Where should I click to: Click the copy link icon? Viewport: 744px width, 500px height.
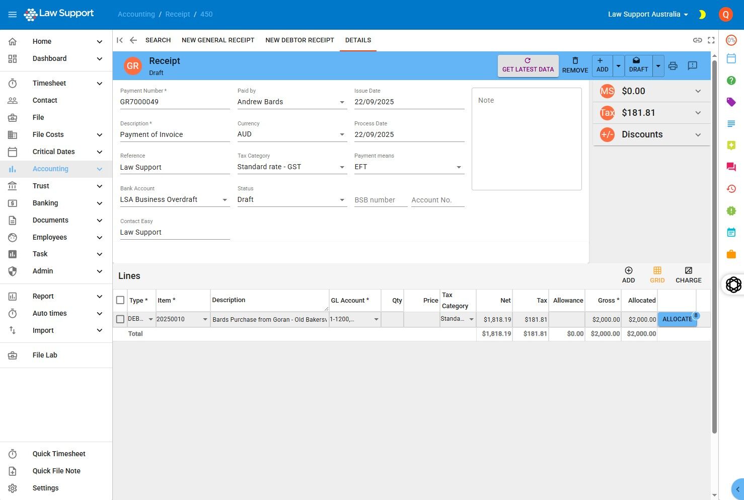coord(697,40)
